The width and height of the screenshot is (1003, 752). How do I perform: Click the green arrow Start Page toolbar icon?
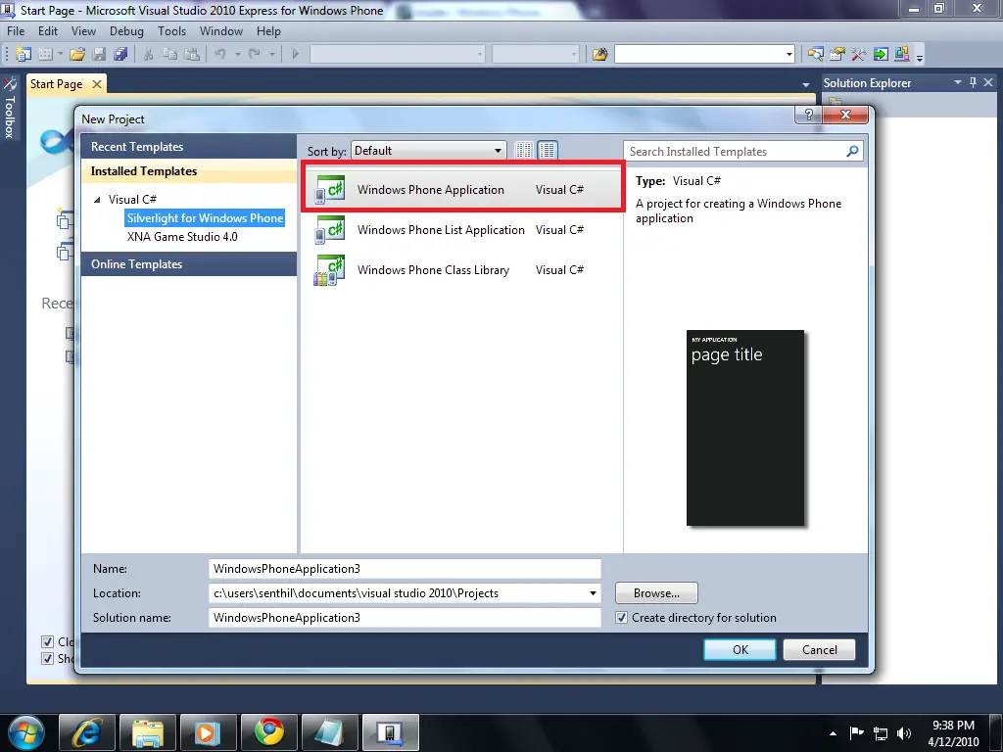pos(881,55)
